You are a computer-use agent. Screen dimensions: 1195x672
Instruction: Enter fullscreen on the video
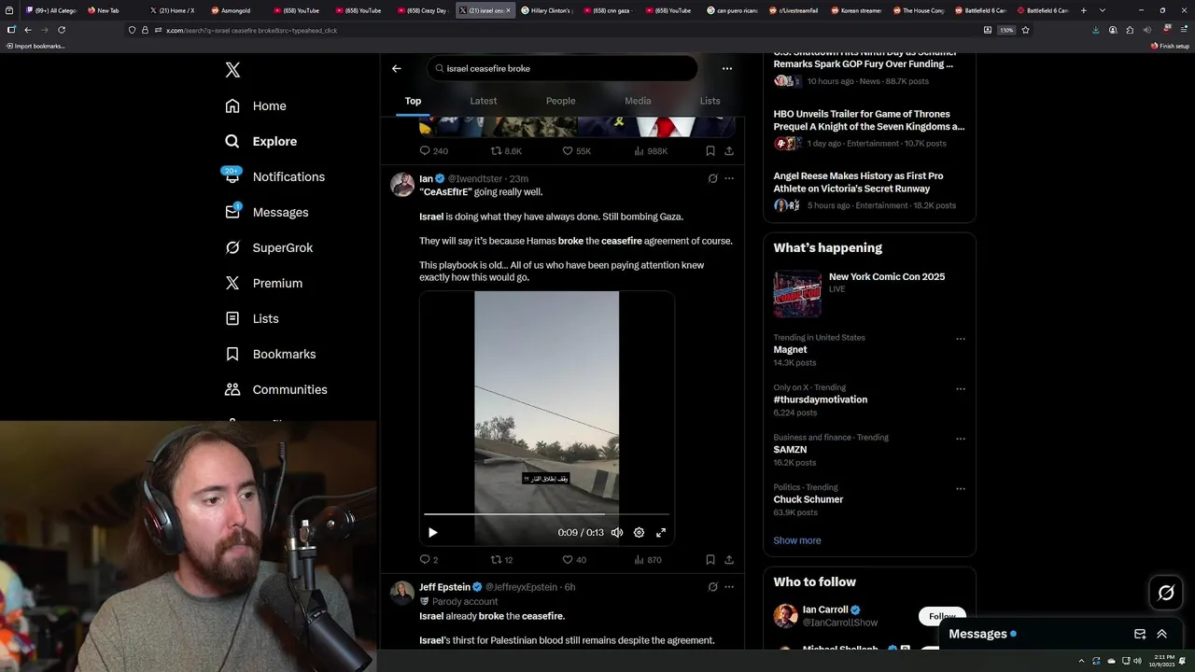pyautogui.click(x=661, y=532)
